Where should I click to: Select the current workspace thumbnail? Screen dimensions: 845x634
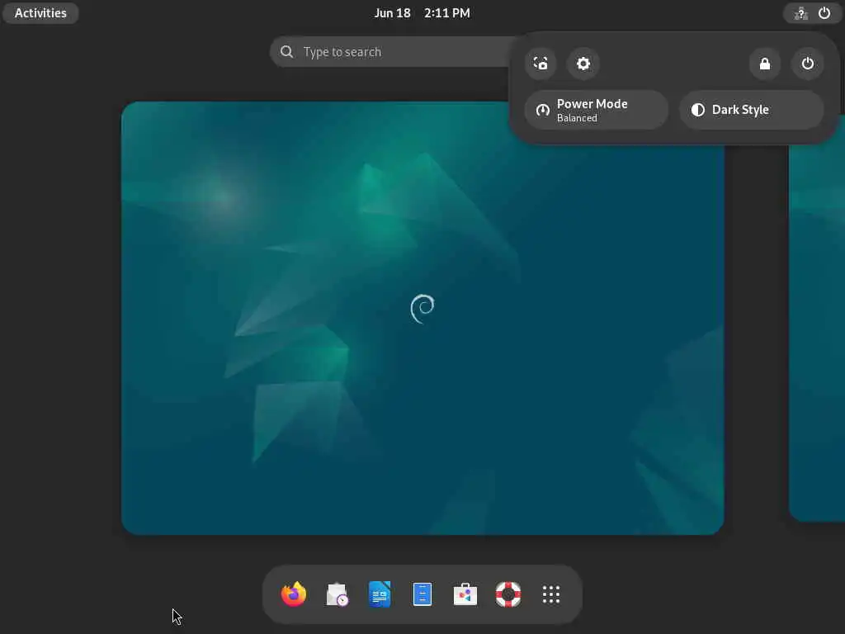(x=422, y=318)
